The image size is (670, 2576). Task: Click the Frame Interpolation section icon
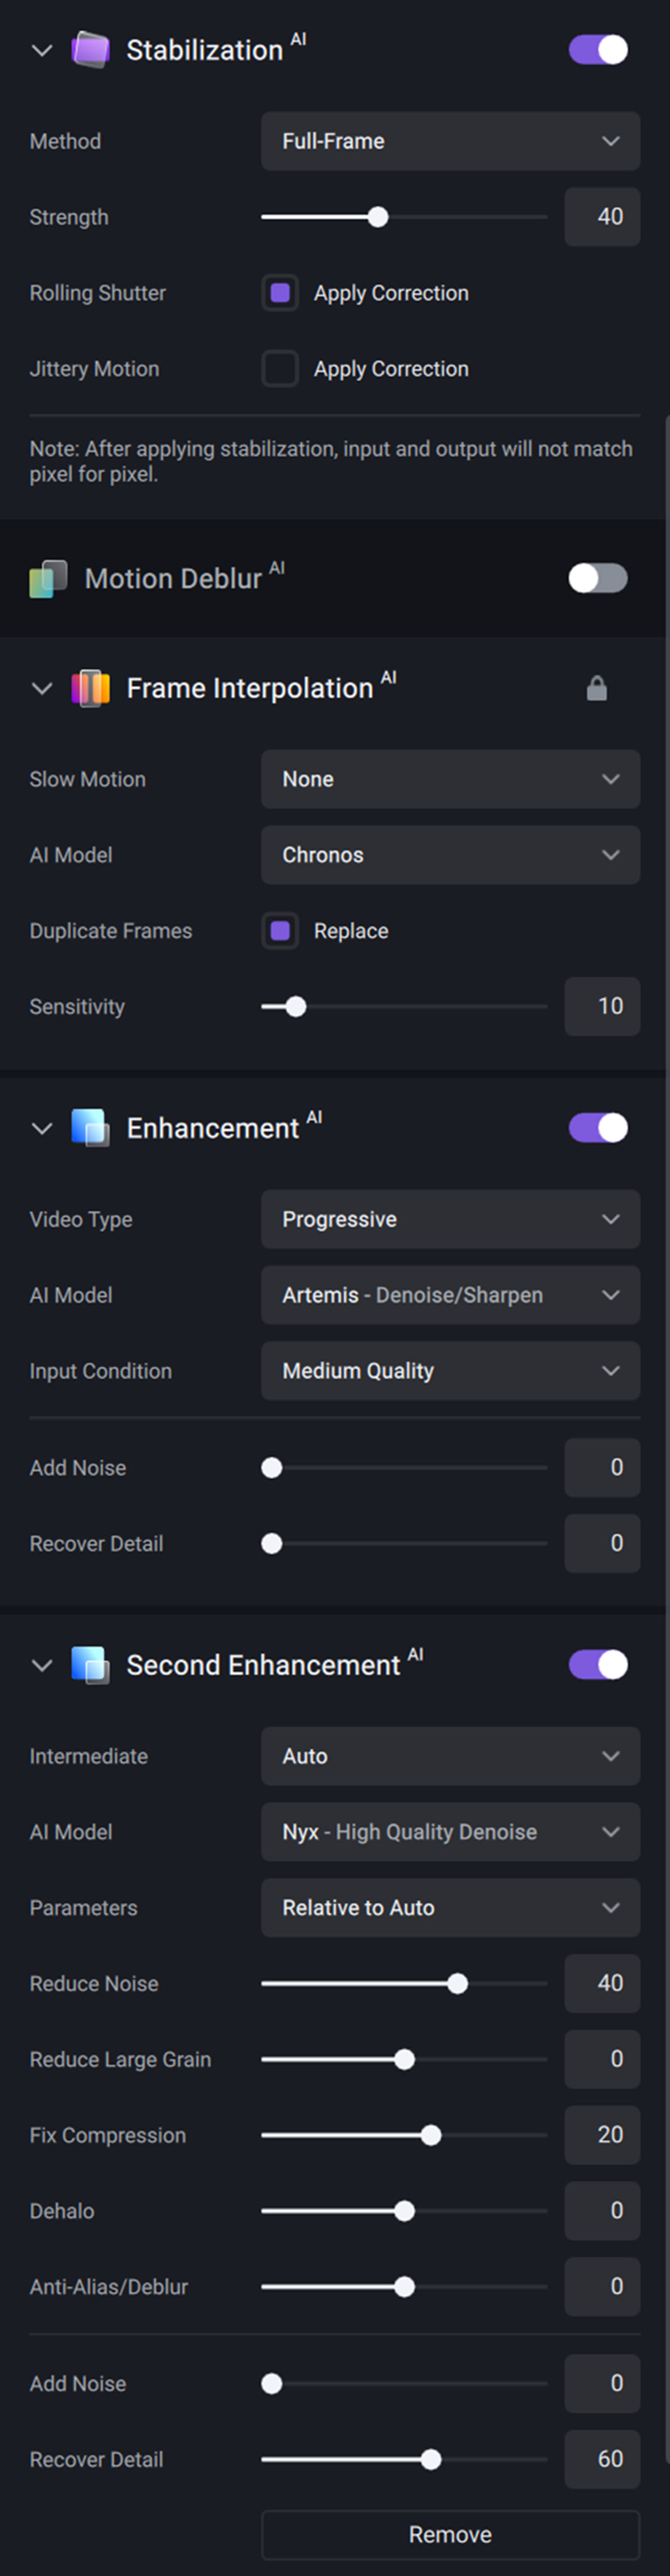(90, 688)
